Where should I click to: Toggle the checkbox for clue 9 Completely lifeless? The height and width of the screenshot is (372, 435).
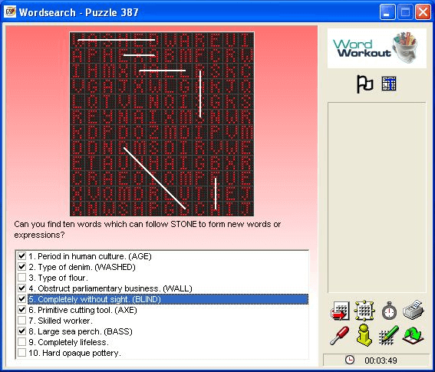pyautogui.click(x=21, y=342)
